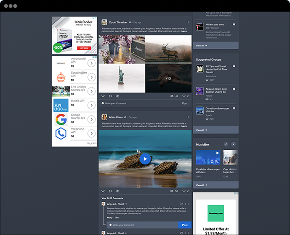Open options on Angela's first comment
Viewport: 290px width, 235px height.
[x=188, y=204]
